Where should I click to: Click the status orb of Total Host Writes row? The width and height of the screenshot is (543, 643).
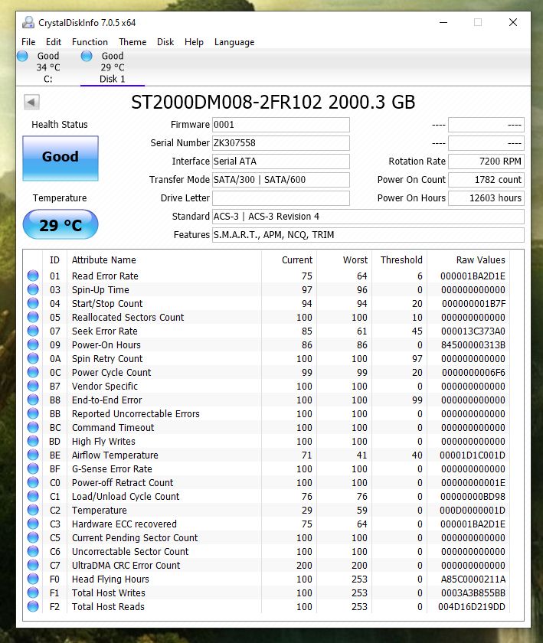(33, 592)
